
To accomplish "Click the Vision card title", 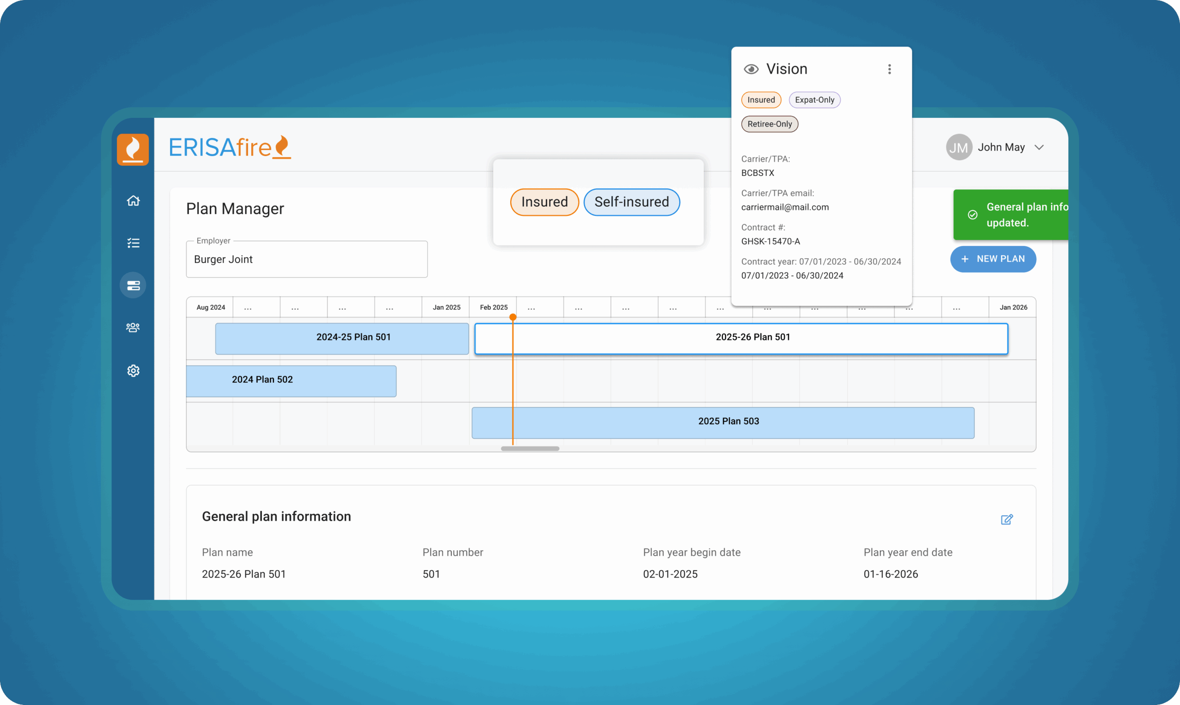I will [787, 69].
